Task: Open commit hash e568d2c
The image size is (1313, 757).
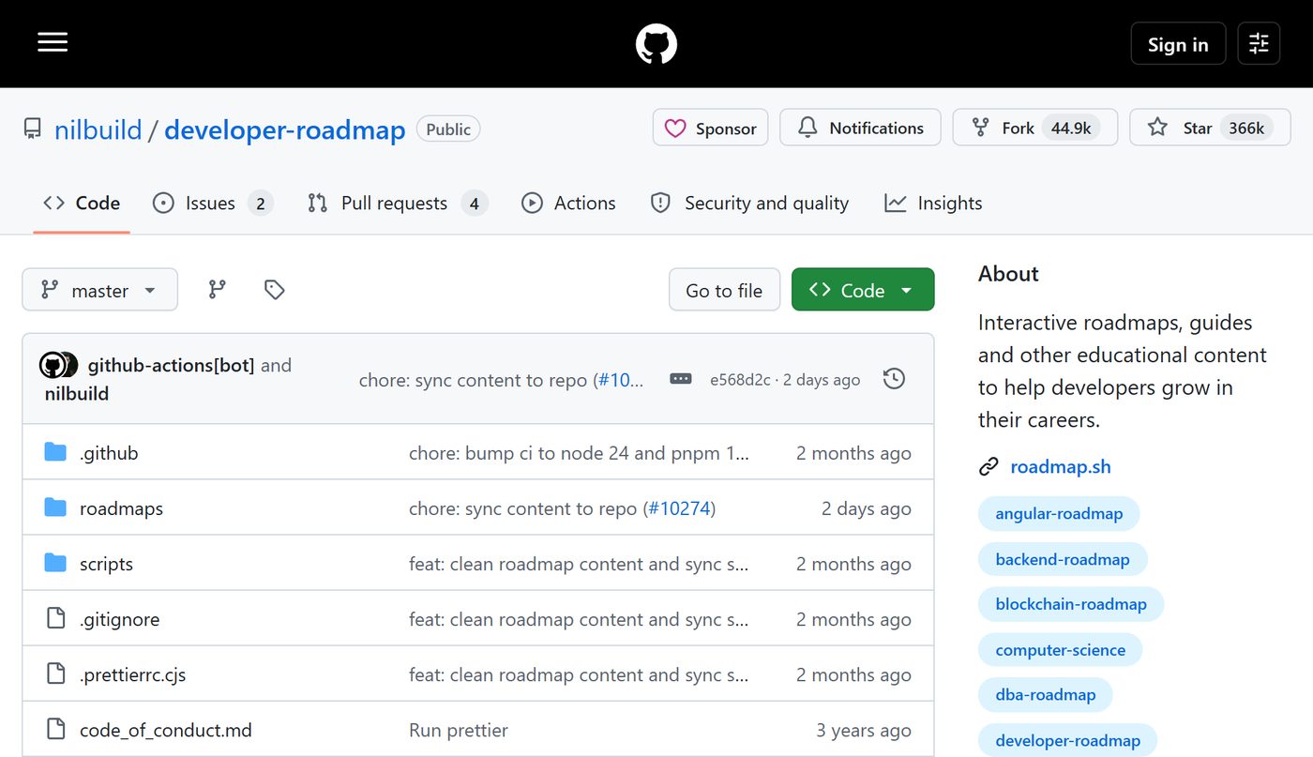Action: (740, 380)
